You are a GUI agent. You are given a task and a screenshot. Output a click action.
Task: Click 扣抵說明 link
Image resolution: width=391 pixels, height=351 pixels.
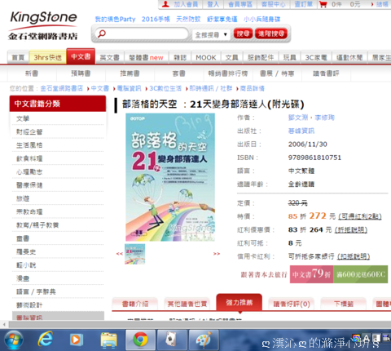[354, 256]
